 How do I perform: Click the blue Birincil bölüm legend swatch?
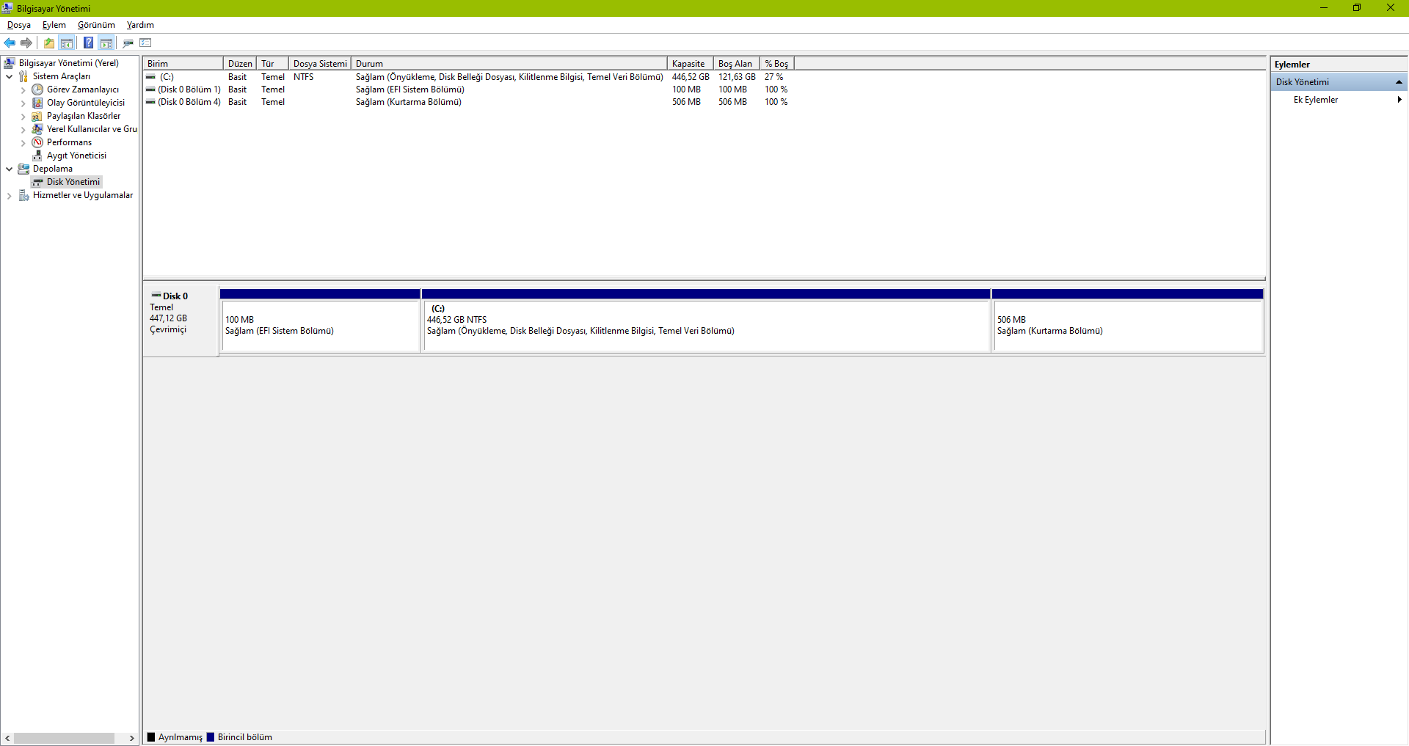point(211,737)
